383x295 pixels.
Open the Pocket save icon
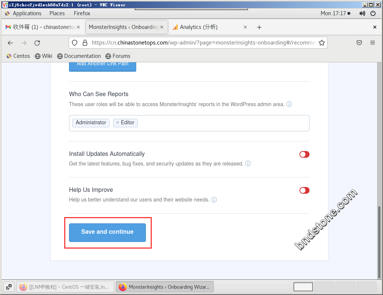pyautogui.click(x=359, y=43)
